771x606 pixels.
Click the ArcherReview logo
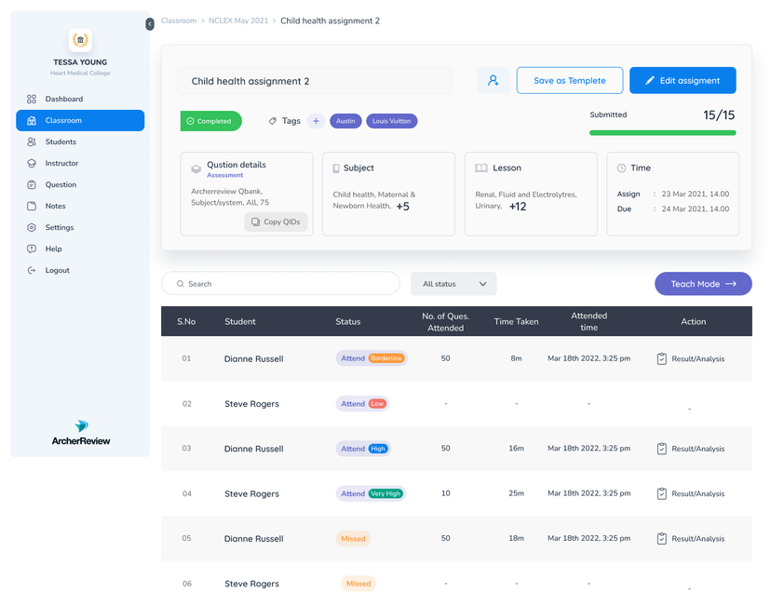point(81,434)
